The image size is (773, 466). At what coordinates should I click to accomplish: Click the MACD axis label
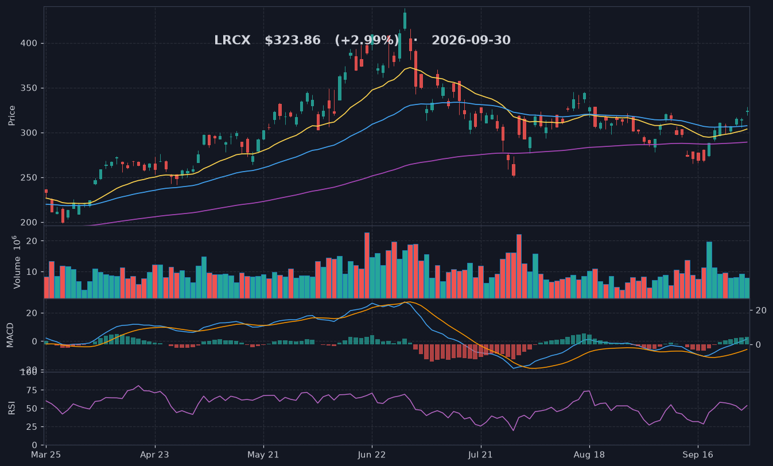(10, 335)
